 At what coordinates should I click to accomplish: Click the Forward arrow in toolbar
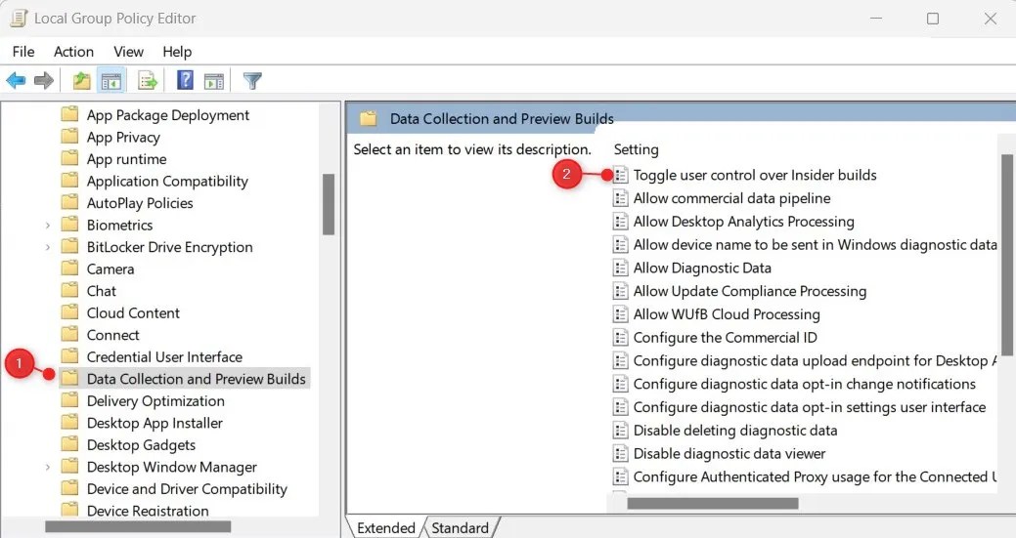43,81
